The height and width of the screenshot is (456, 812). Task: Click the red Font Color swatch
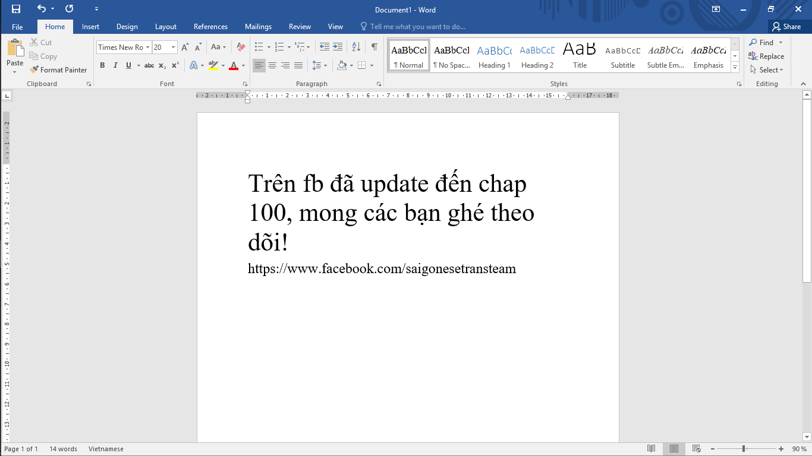coord(234,66)
